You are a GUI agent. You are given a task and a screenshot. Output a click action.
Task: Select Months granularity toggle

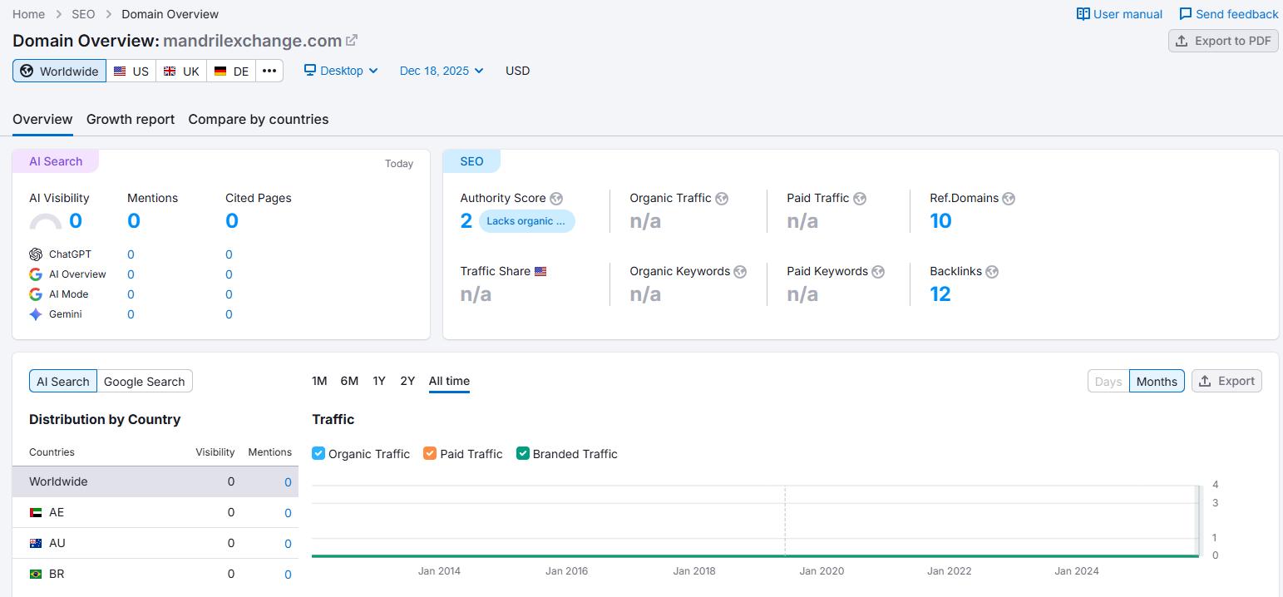tap(1157, 381)
